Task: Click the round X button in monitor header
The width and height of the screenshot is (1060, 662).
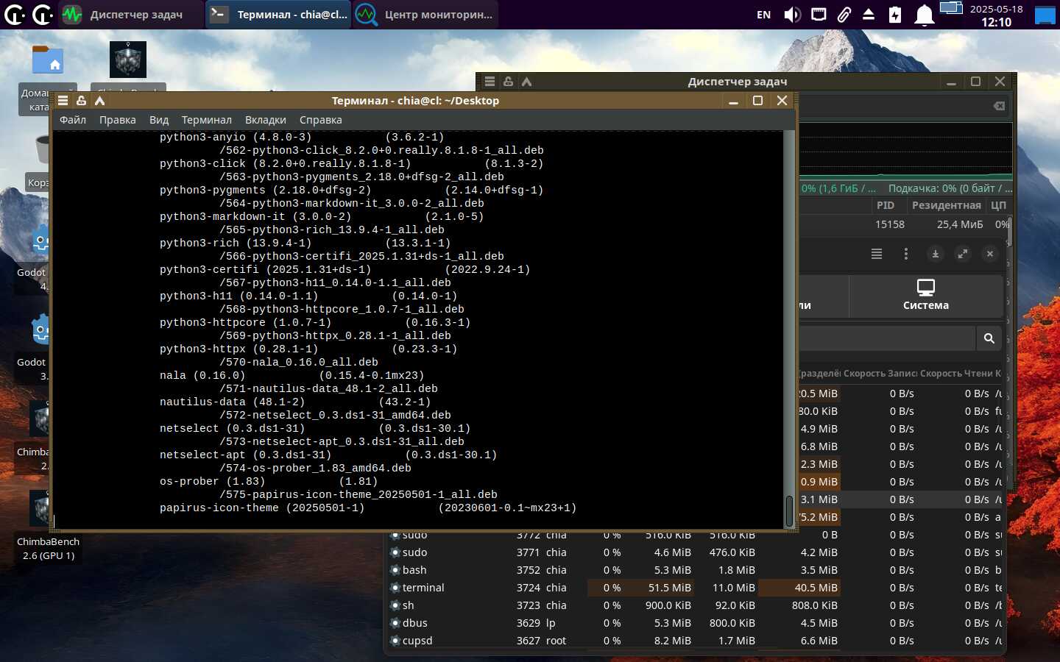Action: 990,254
